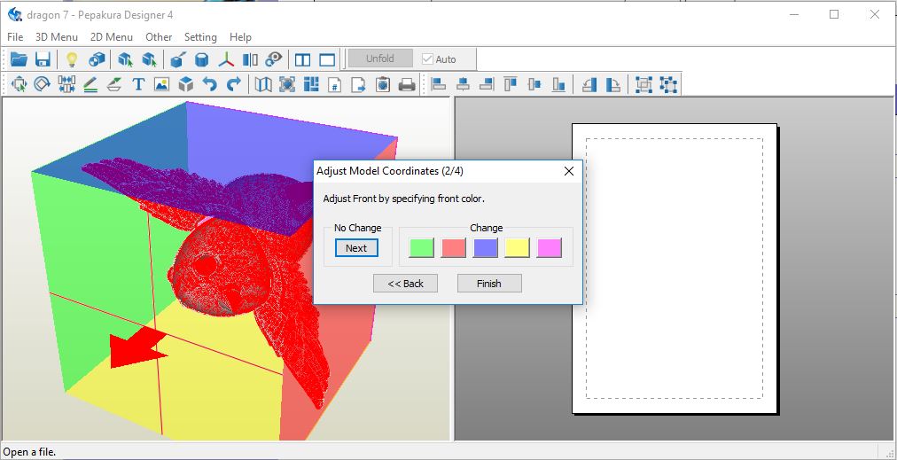897x460 pixels.
Task: Click the 3D cube object icon
Action: click(x=186, y=85)
